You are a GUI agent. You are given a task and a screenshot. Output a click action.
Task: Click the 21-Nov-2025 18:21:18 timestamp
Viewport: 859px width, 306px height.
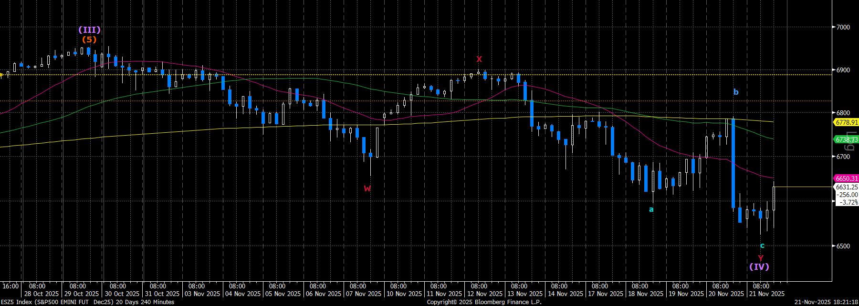(x=826, y=302)
